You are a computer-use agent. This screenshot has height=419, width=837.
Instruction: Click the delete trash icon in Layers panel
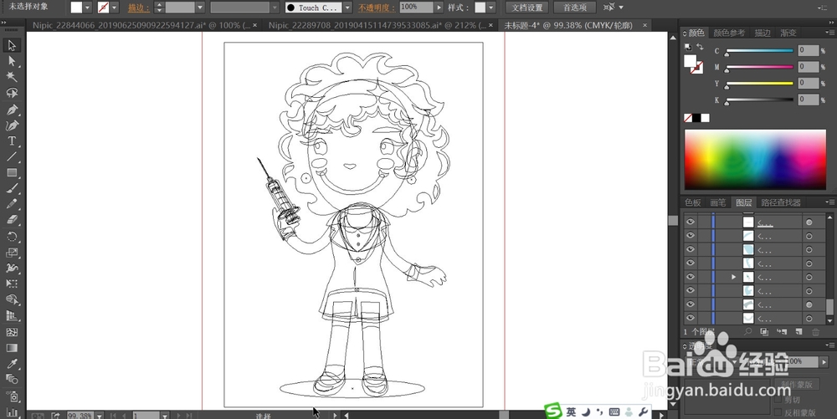(815, 332)
